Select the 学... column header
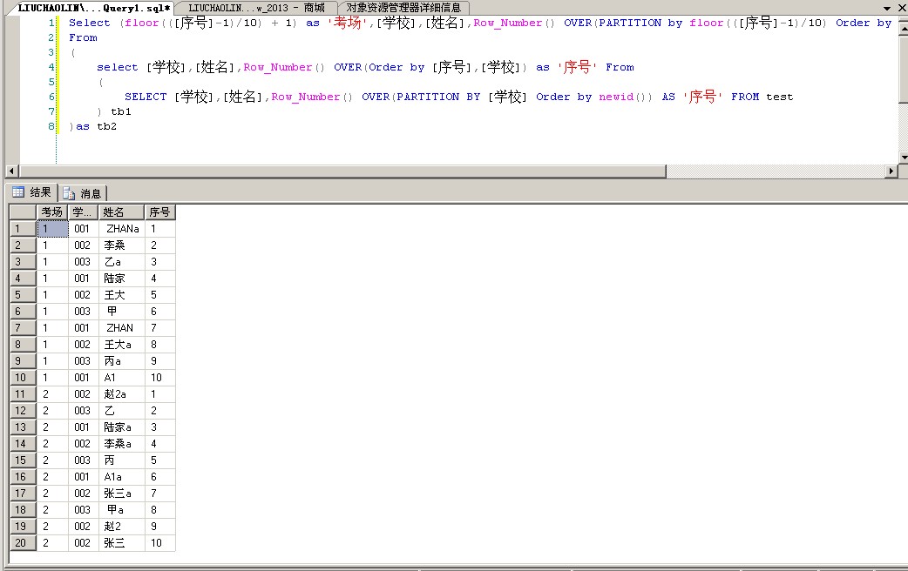The width and height of the screenshot is (908, 571). [83, 212]
